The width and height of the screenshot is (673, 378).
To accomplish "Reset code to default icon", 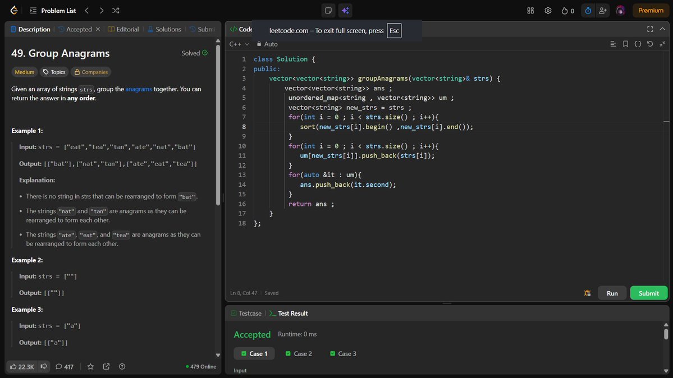I will click(650, 44).
